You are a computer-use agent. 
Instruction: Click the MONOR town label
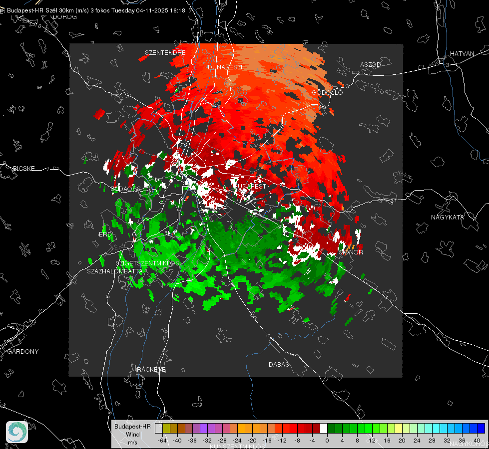(x=351, y=252)
